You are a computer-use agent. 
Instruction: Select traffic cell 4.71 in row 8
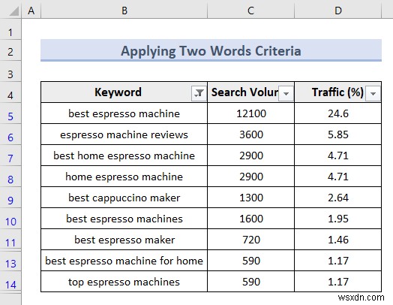click(x=337, y=177)
